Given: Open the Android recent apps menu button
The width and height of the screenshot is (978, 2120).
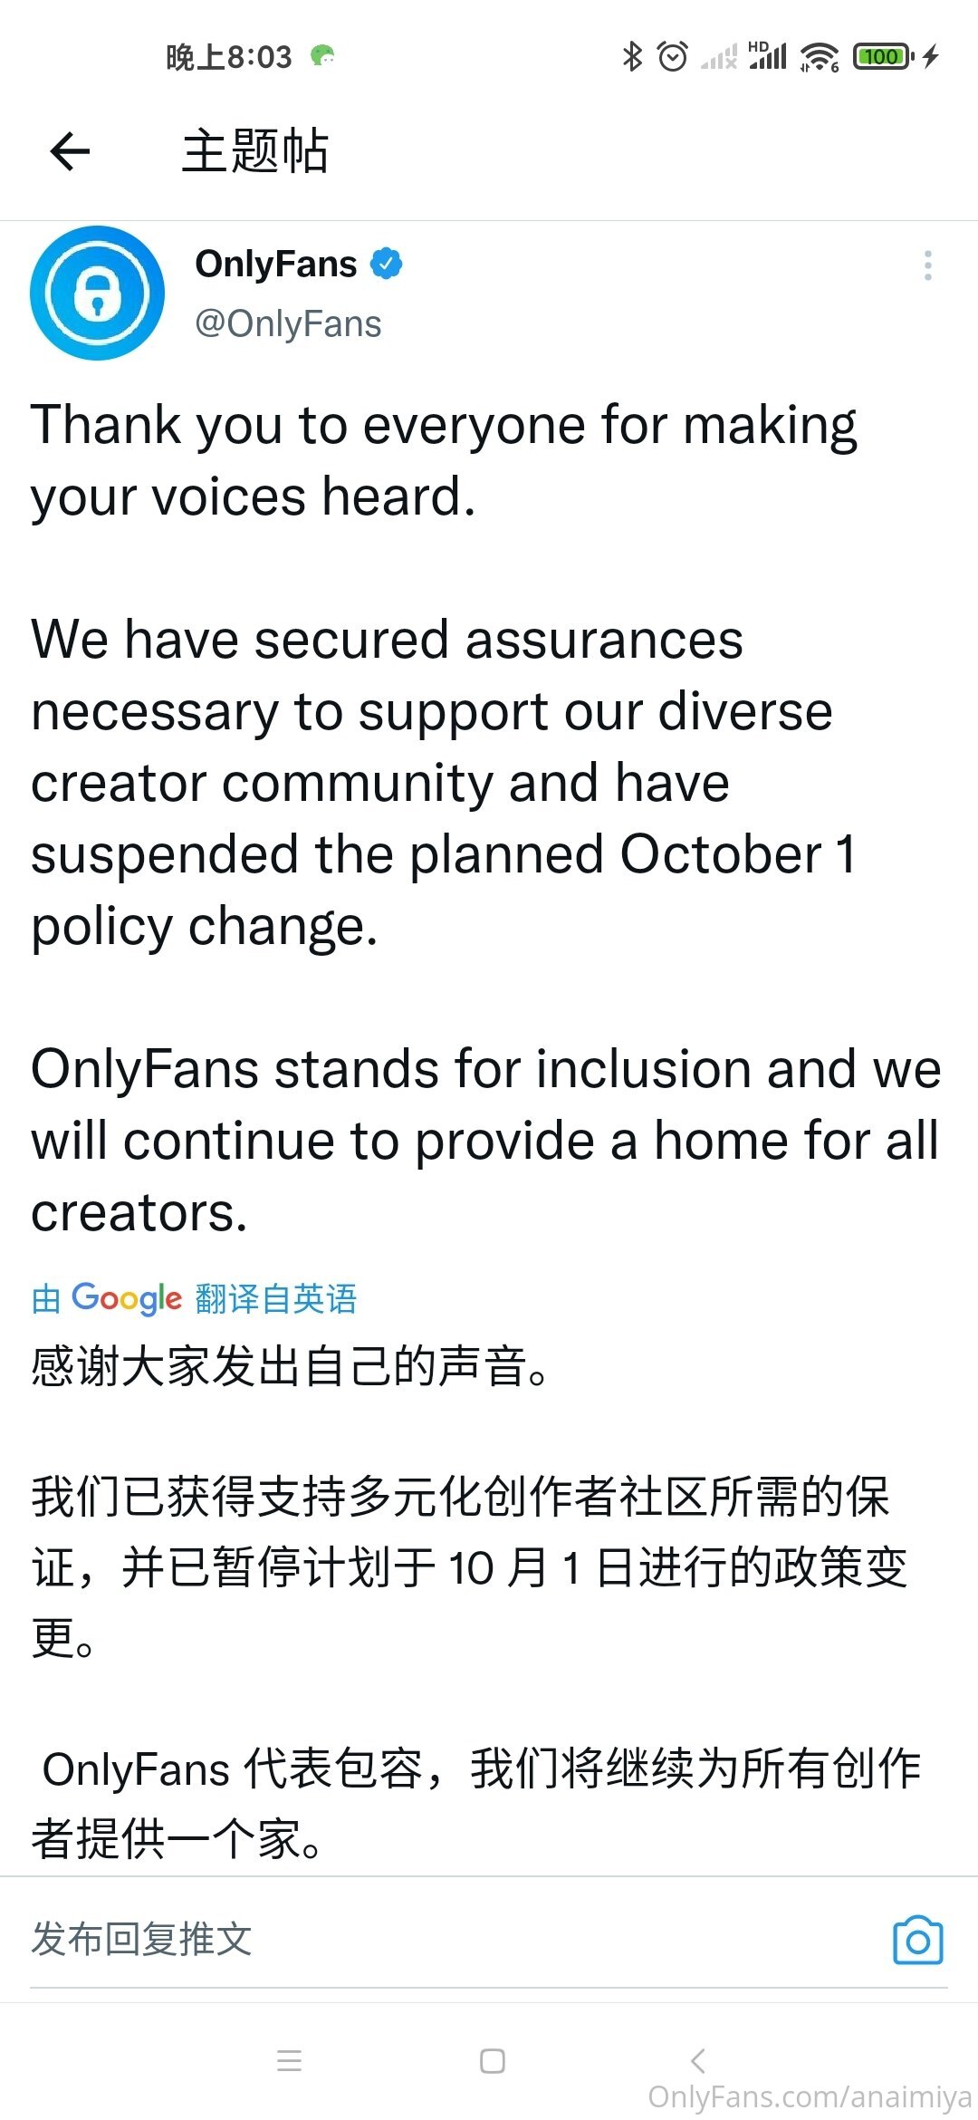Looking at the screenshot, I should [x=289, y=2060].
